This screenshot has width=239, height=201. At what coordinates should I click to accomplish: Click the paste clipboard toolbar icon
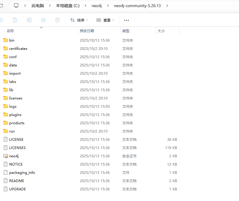click(15, 20)
